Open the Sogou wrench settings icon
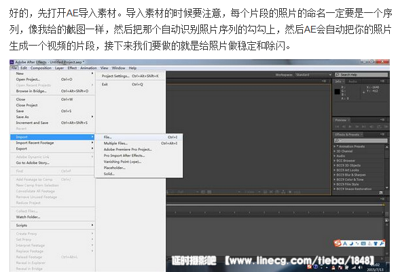This screenshot has width=398, height=272. click(x=382, y=243)
